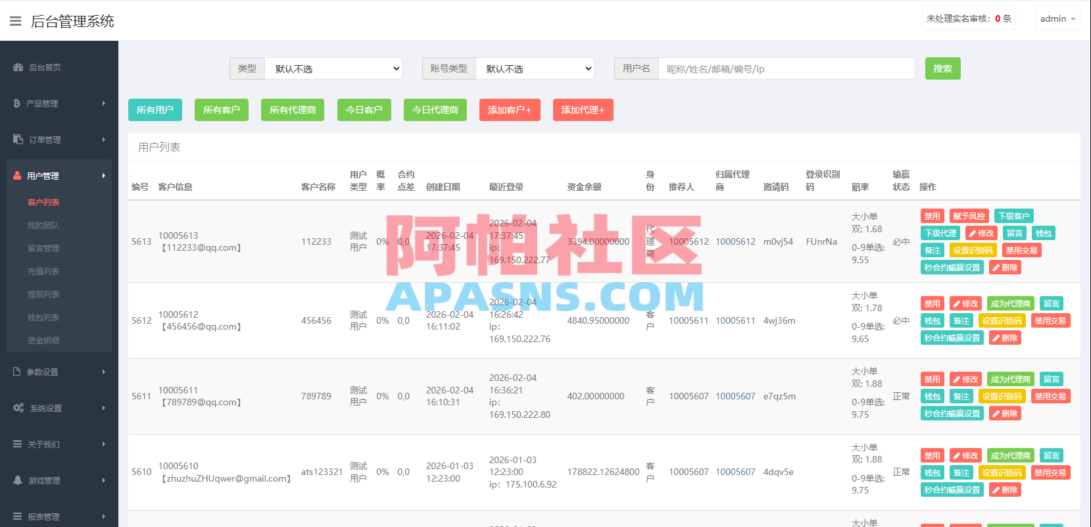The height and width of the screenshot is (527, 1091).
Task: Open 客户列表 in the sidebar
Action: click(43, 203)
